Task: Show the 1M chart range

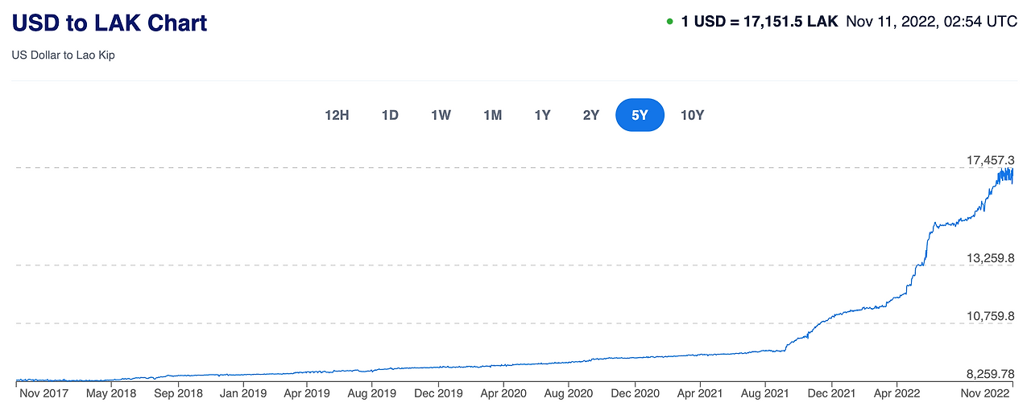Action: pyautogui.click(x=492, y=115)
